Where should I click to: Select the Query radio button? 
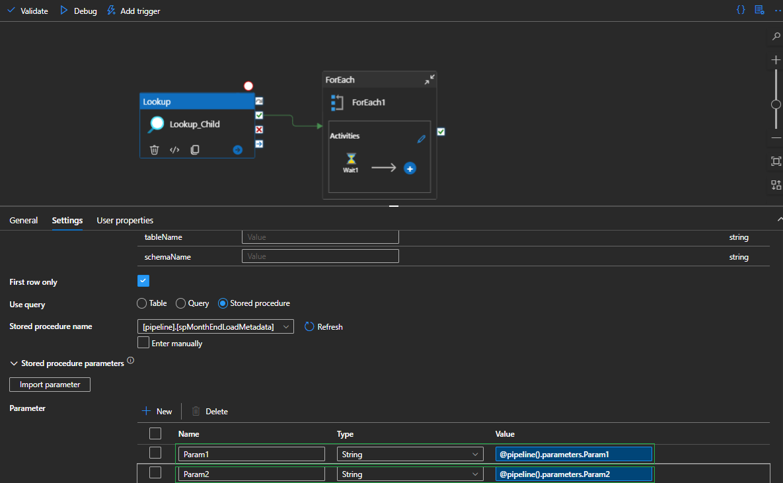(x=181, y=303)
